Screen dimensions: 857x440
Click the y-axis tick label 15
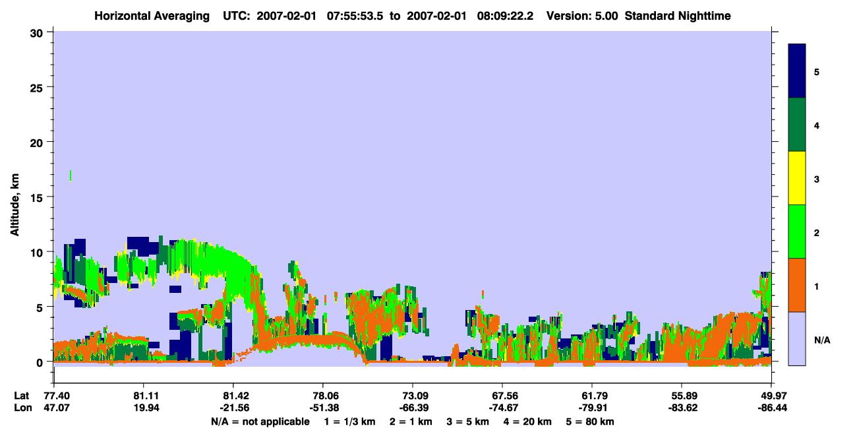click(x=38, y=197)
